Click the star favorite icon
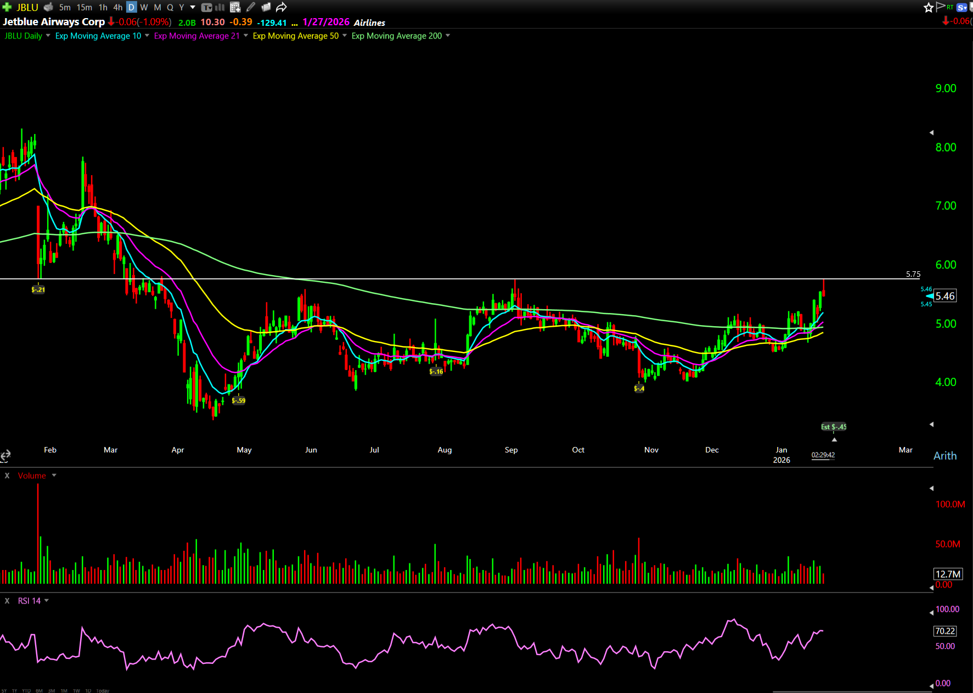Image resolution: width=973 pixels, height=693 pixels. pyautogui.click(x=928, y=7)
